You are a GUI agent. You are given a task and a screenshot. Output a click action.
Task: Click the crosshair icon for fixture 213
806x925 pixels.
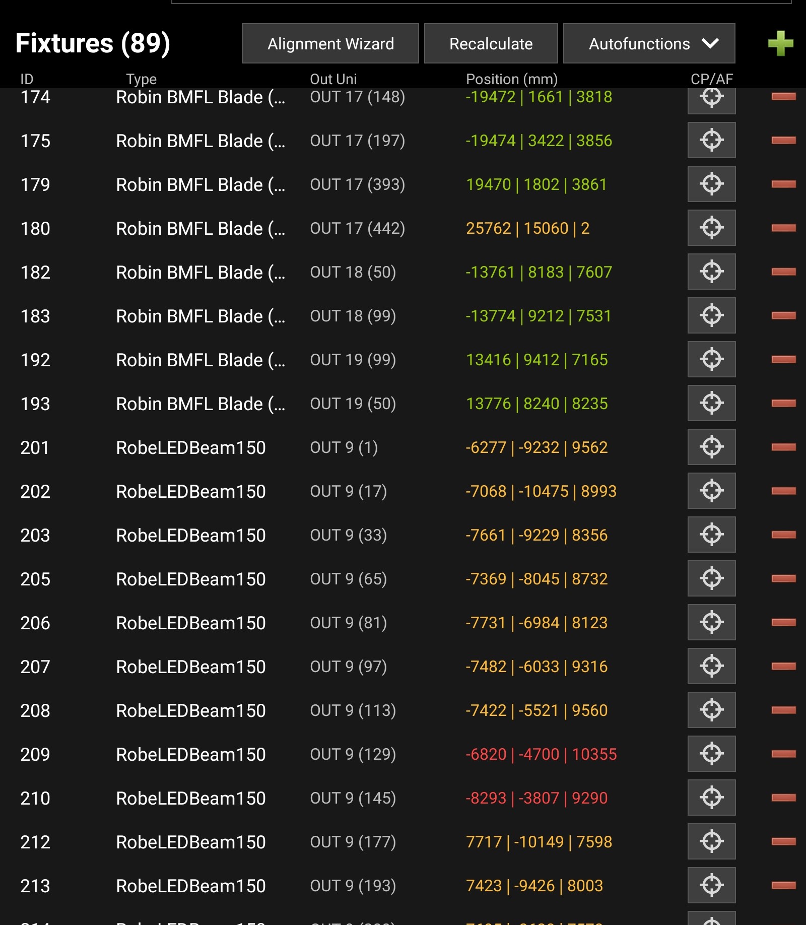pos(711,885)
